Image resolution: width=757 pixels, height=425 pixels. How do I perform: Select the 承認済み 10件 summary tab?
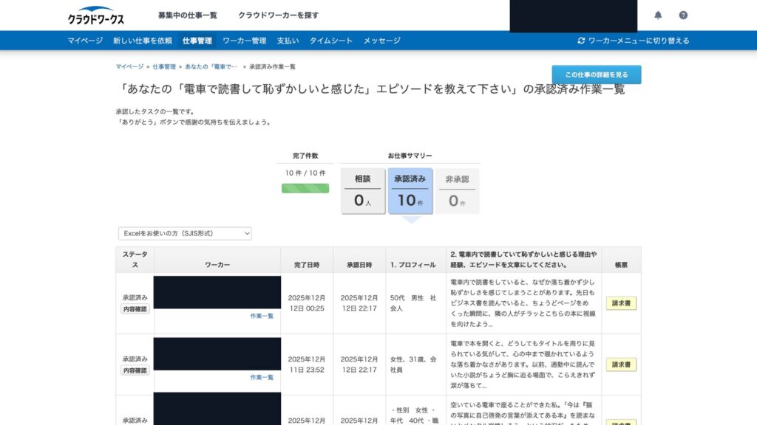pos(410,191)
